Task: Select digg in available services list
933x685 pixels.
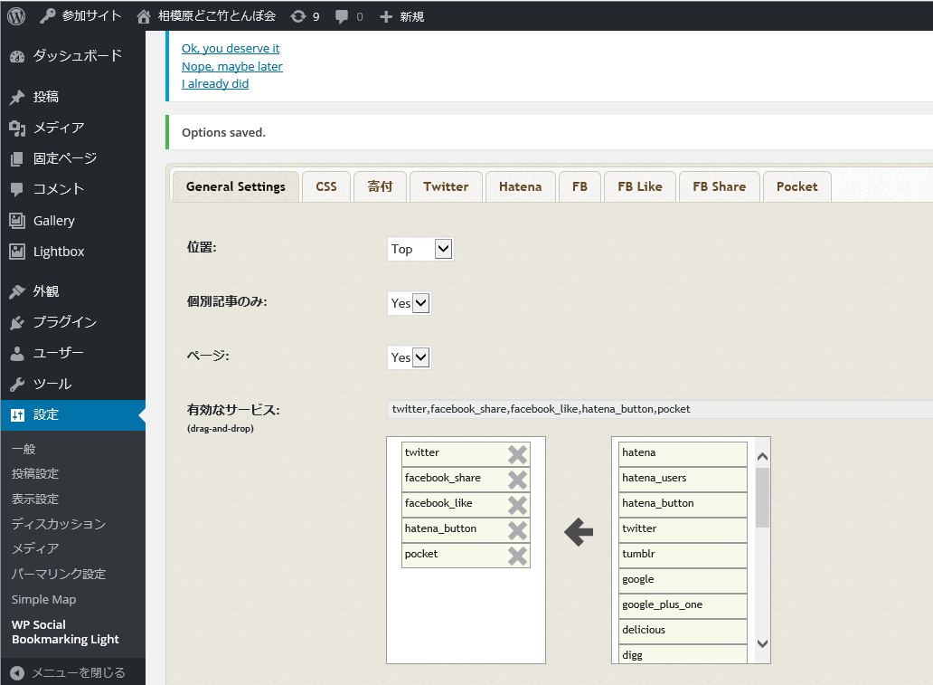Action: [x=683, y=654]
